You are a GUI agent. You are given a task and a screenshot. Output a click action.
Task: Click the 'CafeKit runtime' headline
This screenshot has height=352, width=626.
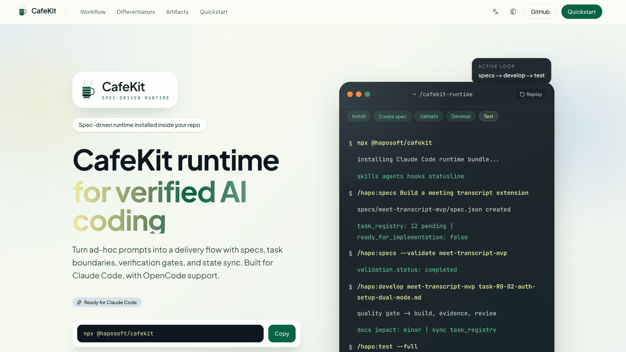coord(176,160)
